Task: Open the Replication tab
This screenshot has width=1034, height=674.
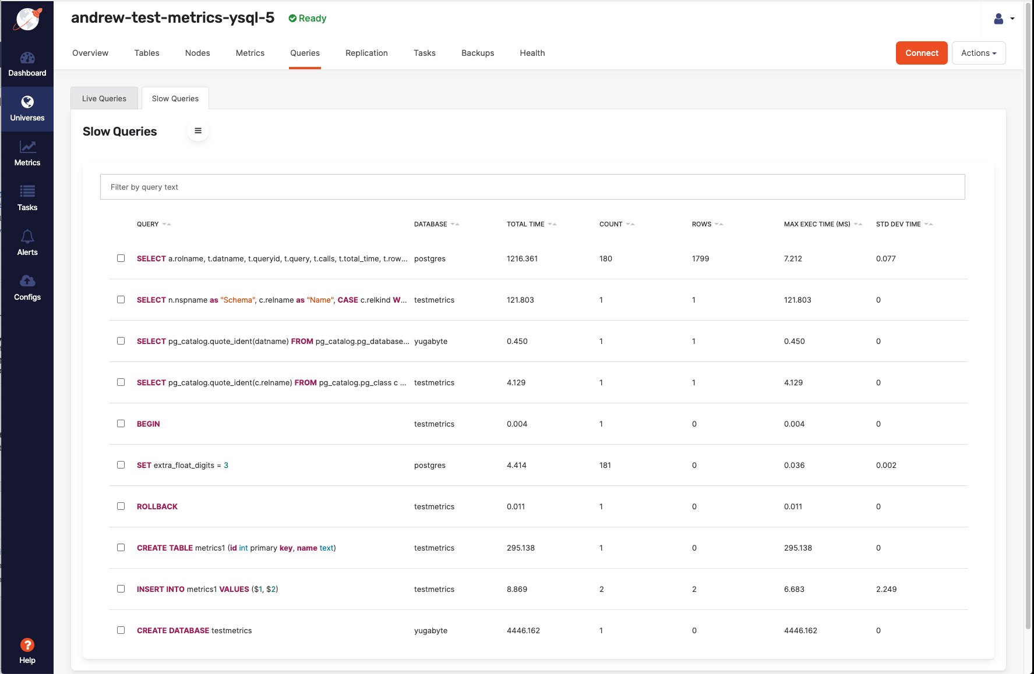Action: (x=366, y=53)
